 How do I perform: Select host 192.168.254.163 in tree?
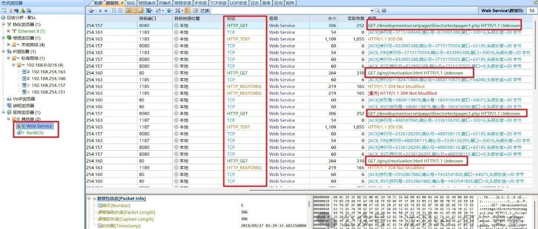pyautogui.click(x=48, y=72)
